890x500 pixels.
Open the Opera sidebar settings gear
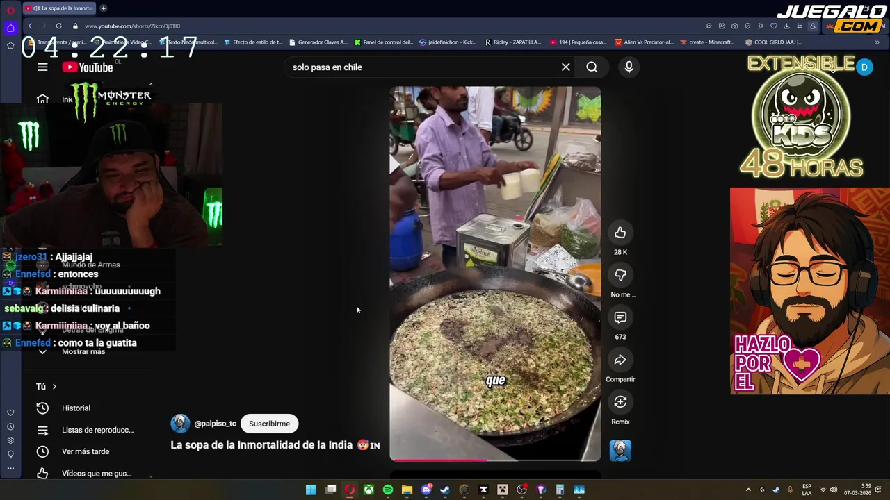tap(10, 441)
